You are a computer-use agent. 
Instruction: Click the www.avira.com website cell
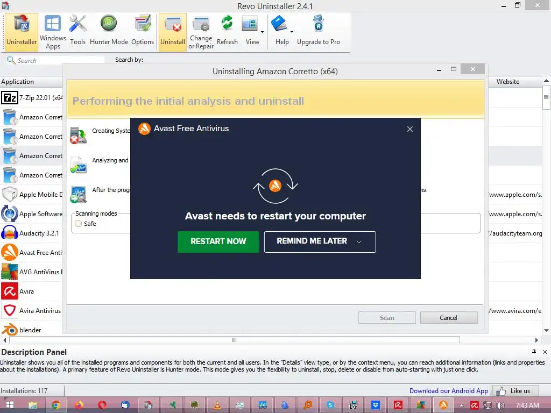point(515,310)
